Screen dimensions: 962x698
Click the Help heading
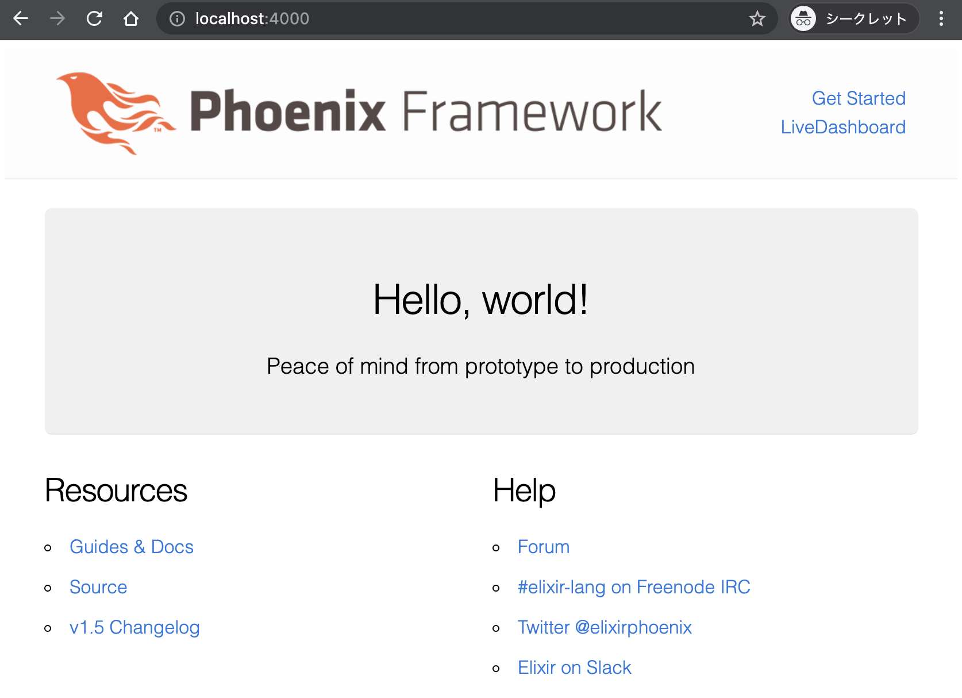coord(524,491)
